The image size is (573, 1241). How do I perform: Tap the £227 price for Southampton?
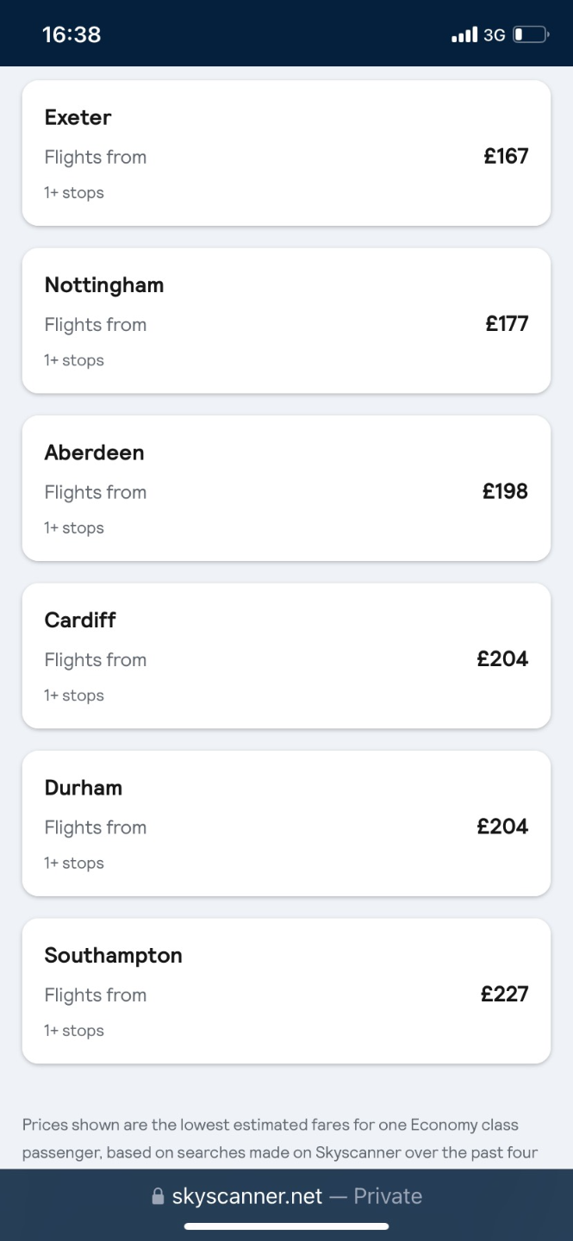click(x=505, y=994)
